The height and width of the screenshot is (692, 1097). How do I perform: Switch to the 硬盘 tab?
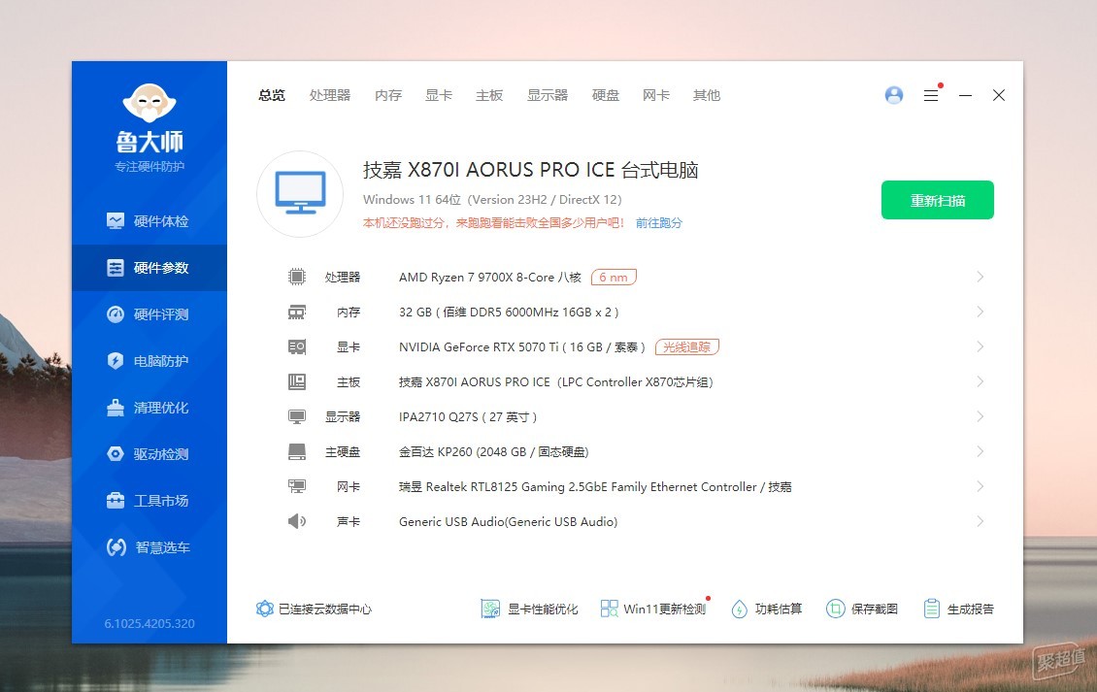(x=605, y=95)
